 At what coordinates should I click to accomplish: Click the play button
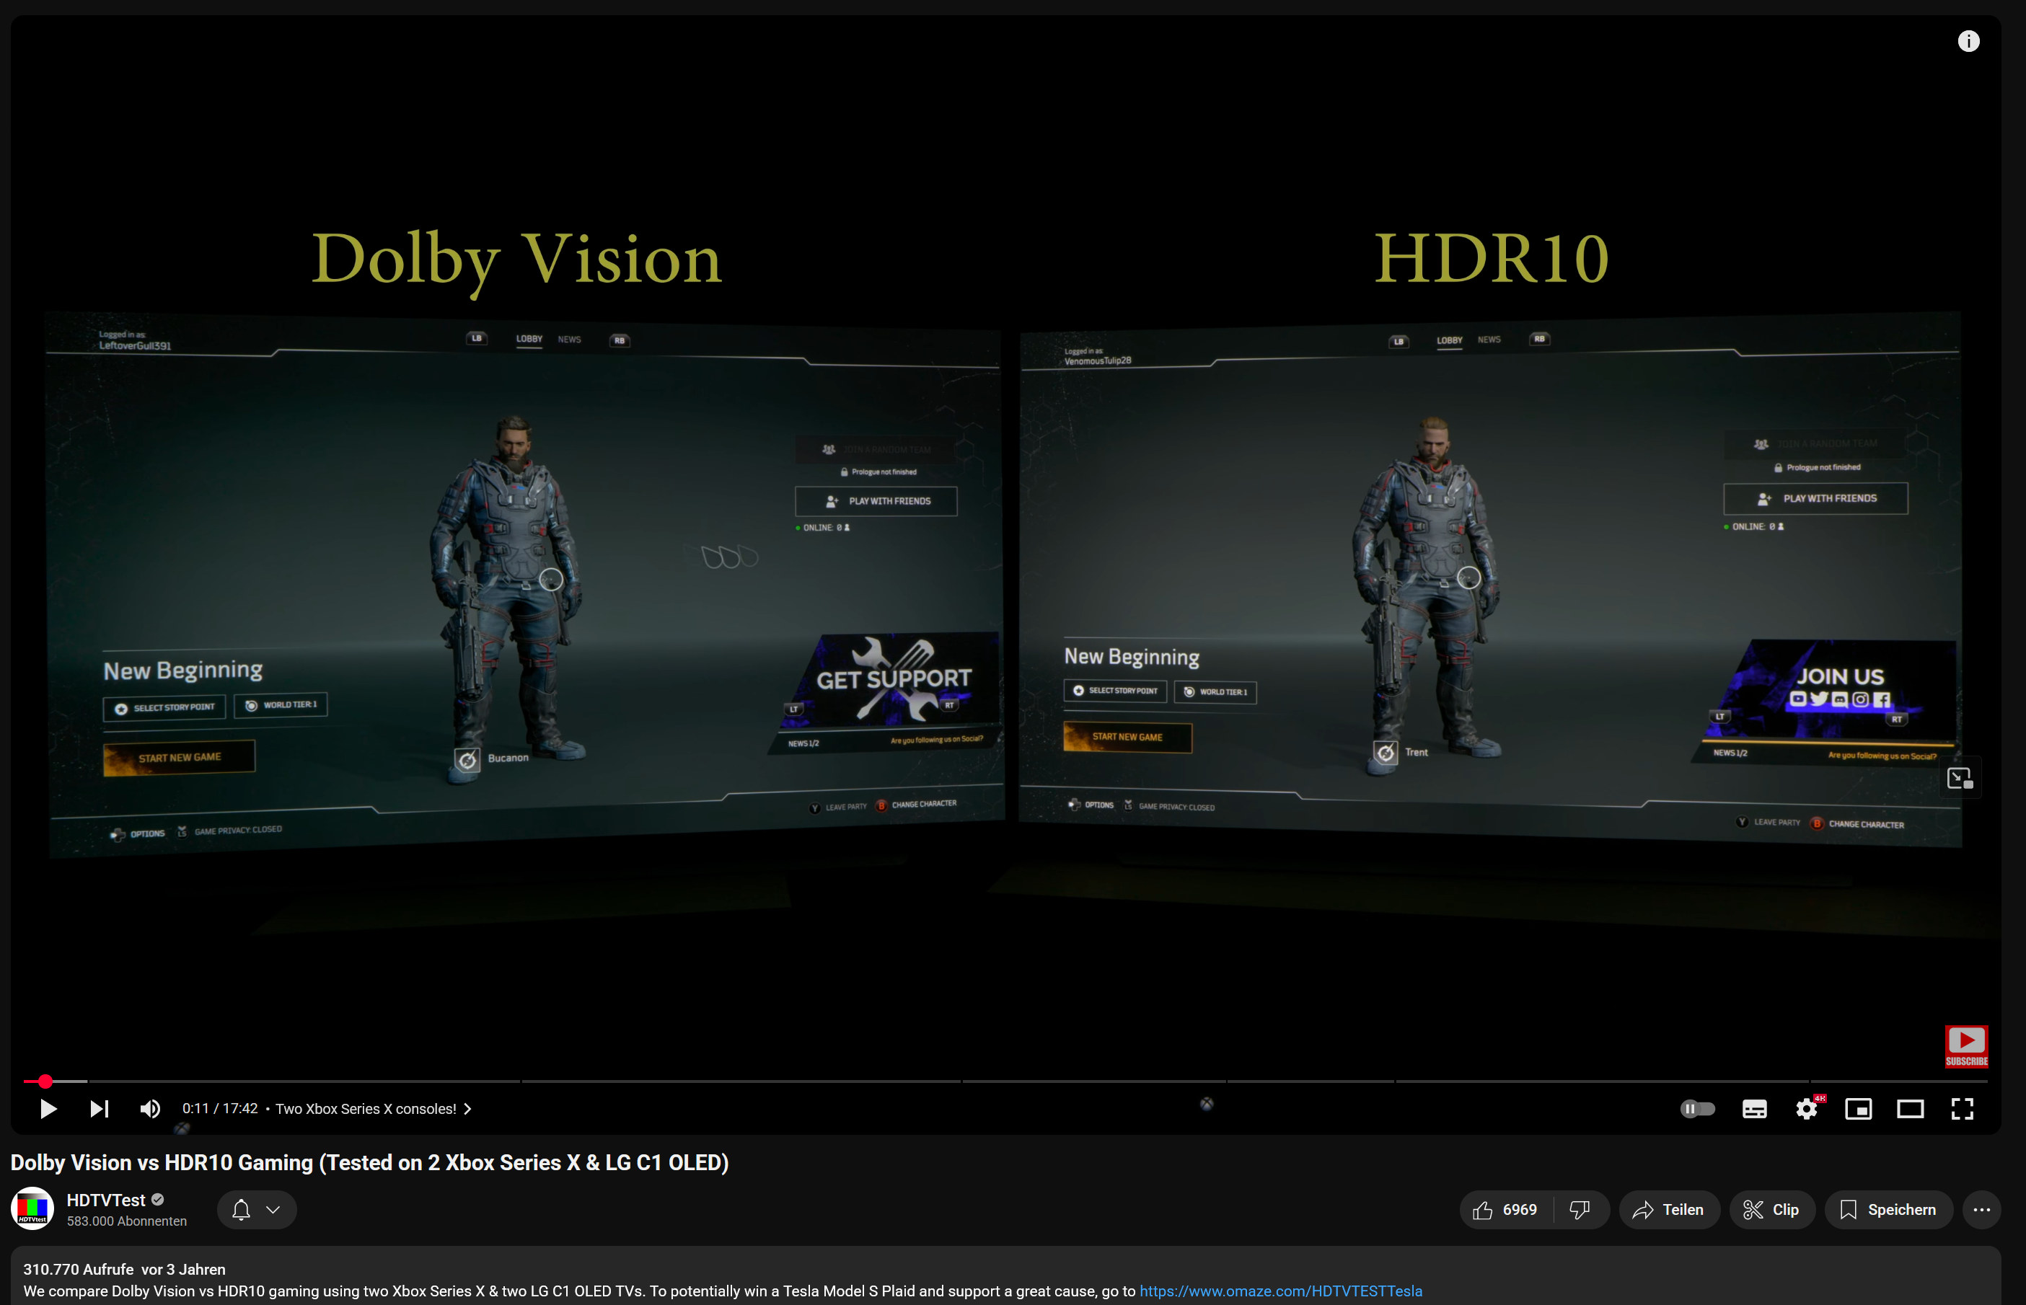(48, 1108)
